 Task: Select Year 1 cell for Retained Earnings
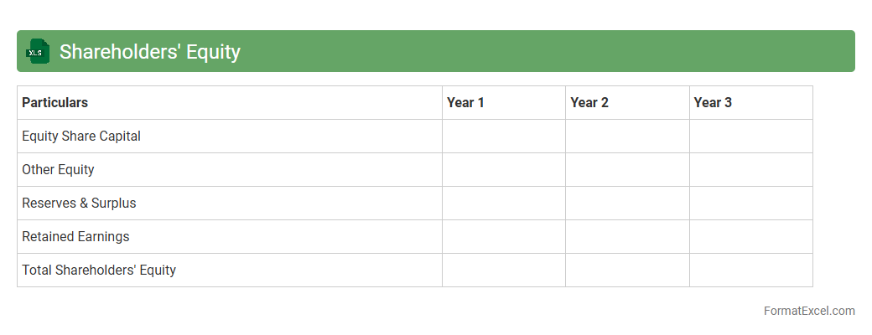[504, 236]
